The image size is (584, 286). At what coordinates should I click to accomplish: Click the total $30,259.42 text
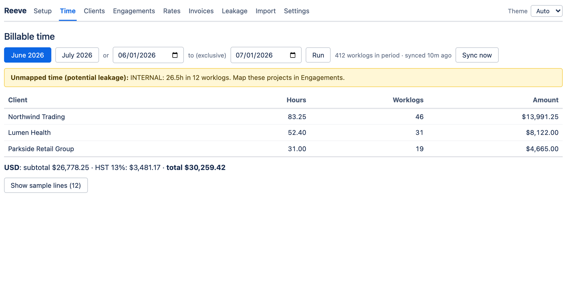(196, 167)
